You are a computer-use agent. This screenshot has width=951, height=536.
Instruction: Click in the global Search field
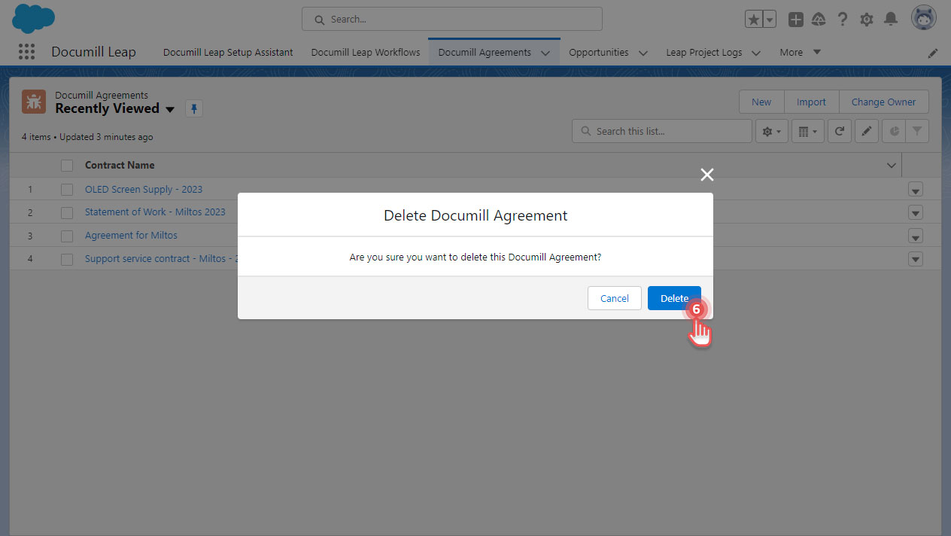(x=451, y=19)
